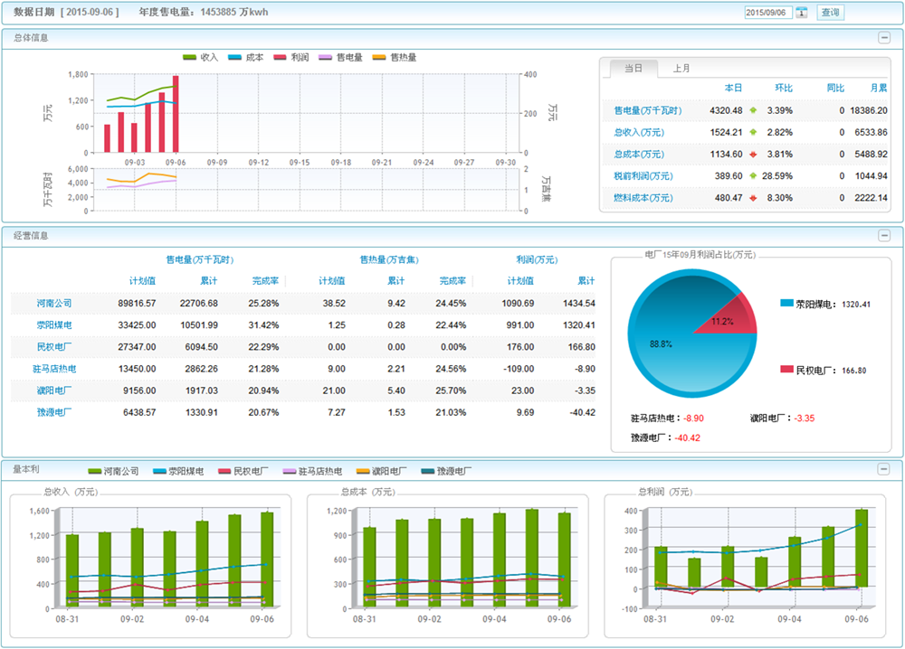Screen dimensions: 905x649
Task: Click the 2015/09/06 date input field
Action: [768, 13]
